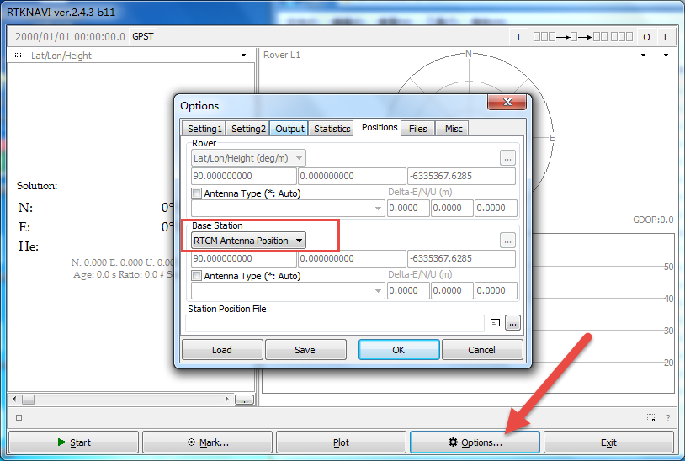Open log streams with the L button

click(666, 37)
